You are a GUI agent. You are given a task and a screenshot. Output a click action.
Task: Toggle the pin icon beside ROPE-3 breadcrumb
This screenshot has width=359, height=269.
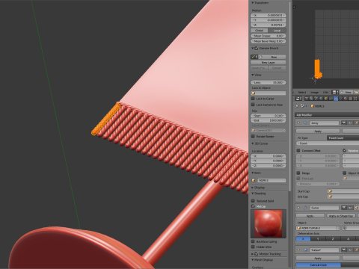point(297,106)
